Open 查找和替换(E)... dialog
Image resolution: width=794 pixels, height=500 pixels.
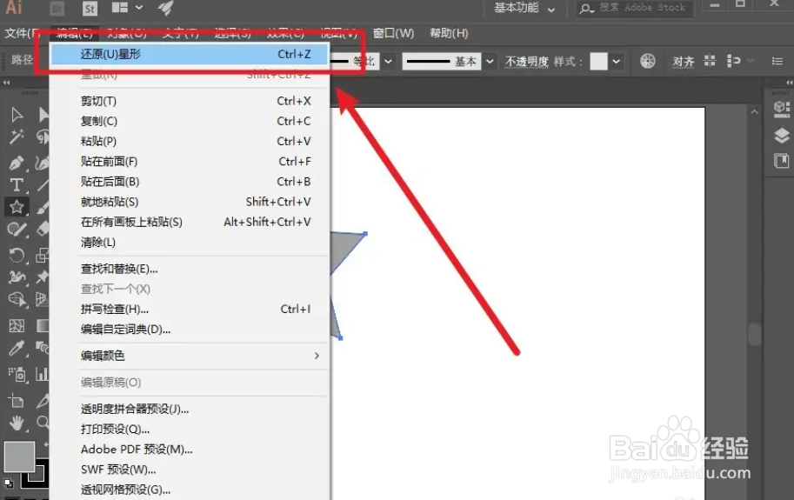[x=190, y=270]
